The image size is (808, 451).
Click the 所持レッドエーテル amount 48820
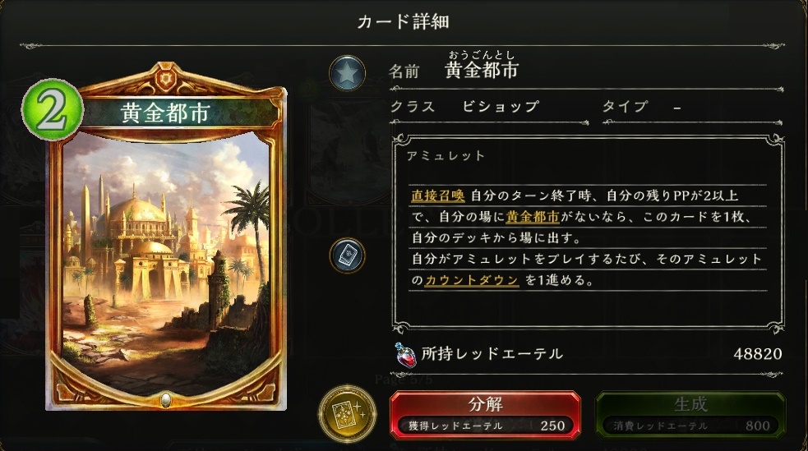(758, 354)
